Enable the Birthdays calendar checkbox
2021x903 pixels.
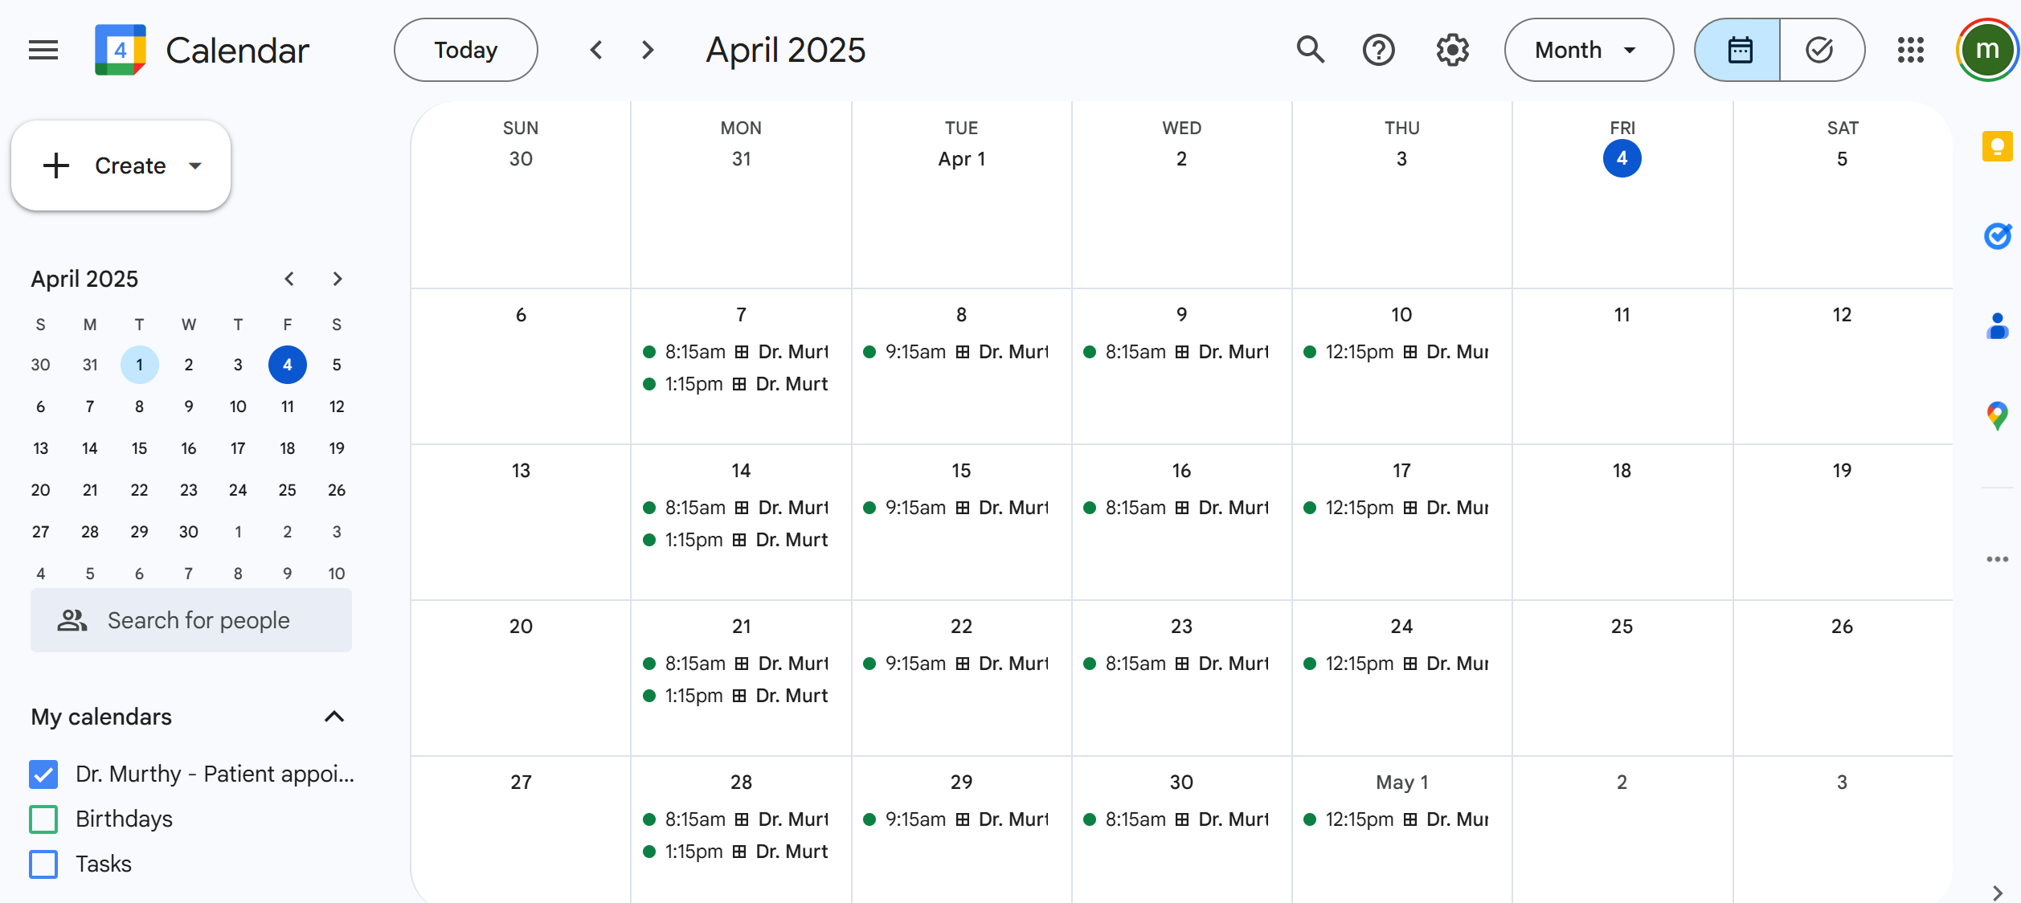[x=43, y=819]
